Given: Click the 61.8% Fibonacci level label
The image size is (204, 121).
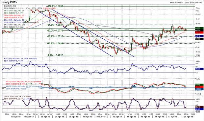Looking at the screenshot, I should (x=55, y=25).
